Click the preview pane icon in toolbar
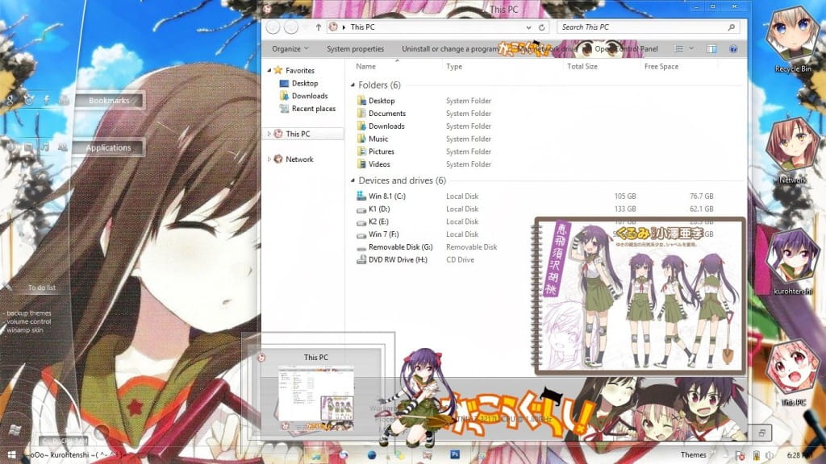 [x=711, y=48]
